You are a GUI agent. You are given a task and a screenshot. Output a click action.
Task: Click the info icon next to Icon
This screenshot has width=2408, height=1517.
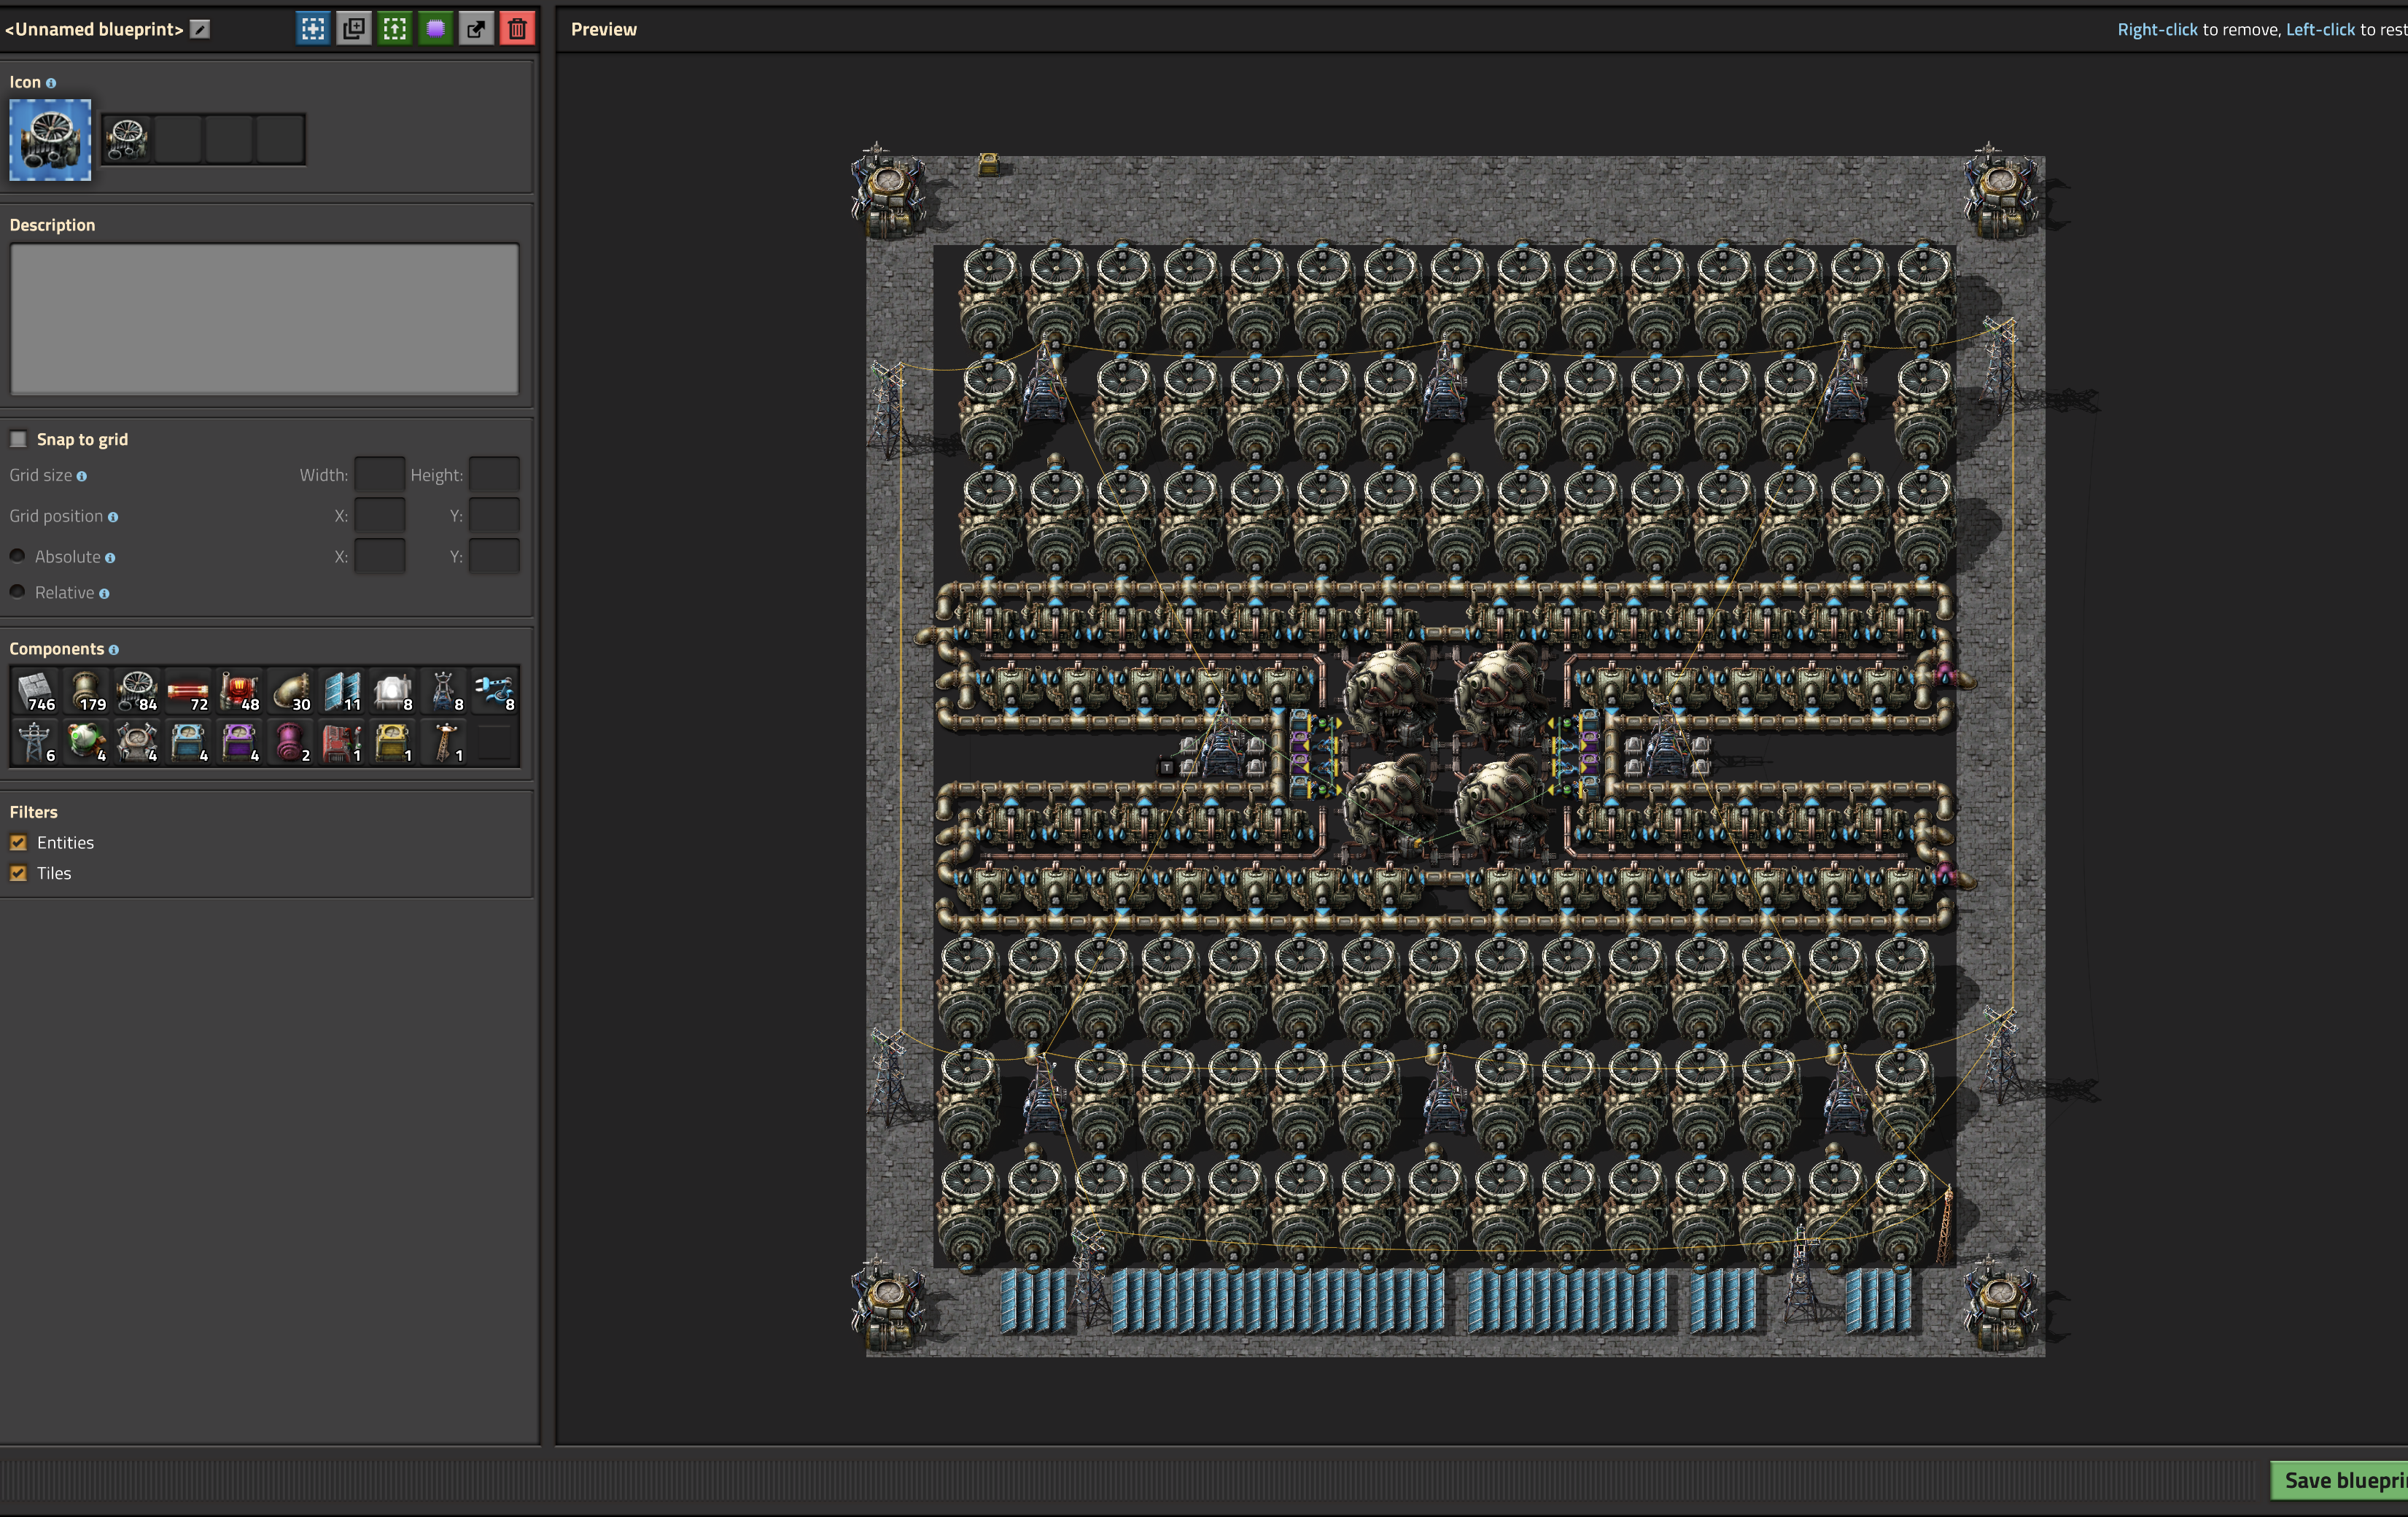click(51, 83)
